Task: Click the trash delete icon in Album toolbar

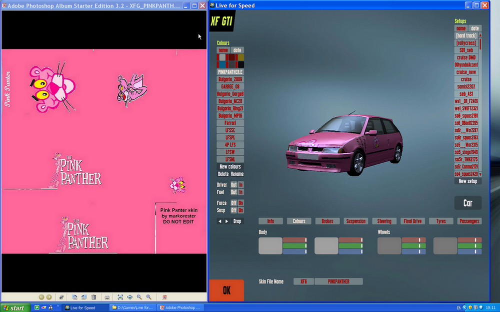Action: tap(93, 297)
